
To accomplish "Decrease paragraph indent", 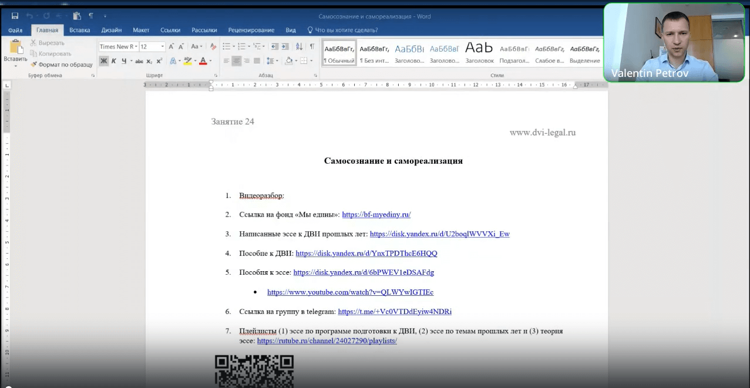I will pyautogui.click(x=275, y=46).
